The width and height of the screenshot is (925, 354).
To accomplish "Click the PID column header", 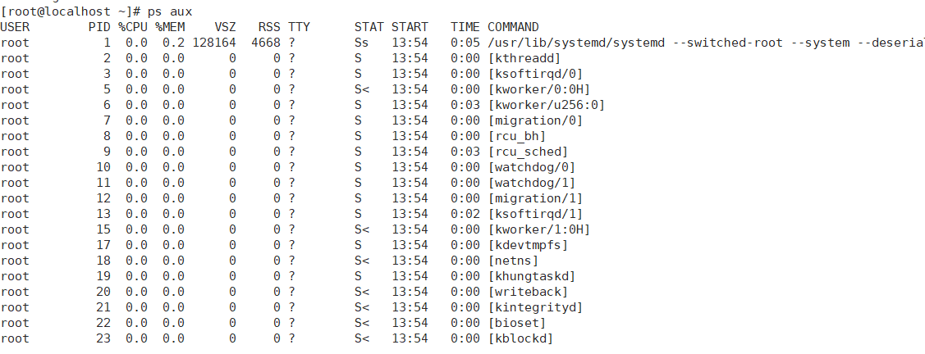I will coord(99,27).
